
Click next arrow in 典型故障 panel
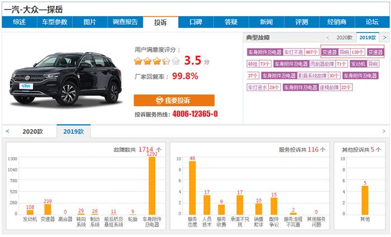pyautogui.click(x=384, y=37)
